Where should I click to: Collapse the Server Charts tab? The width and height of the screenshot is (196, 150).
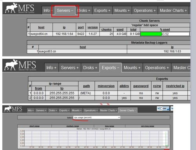click(x=128, y=110)
